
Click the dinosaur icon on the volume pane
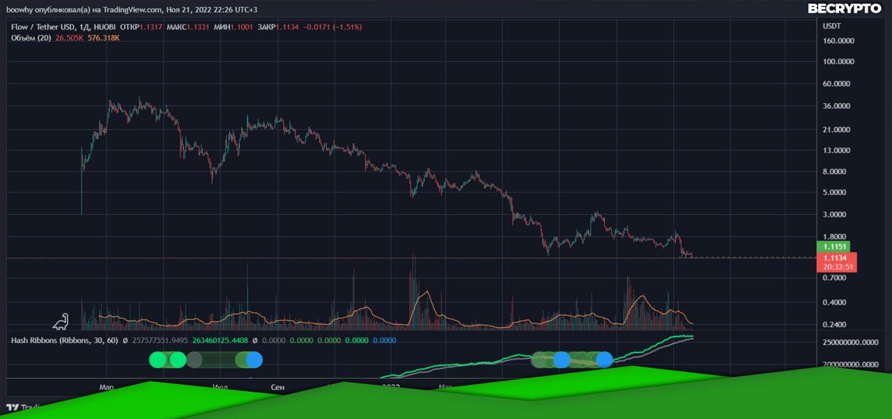[61, 321]
